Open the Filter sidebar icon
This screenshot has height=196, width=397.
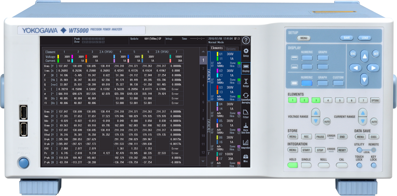coord(246,114)
